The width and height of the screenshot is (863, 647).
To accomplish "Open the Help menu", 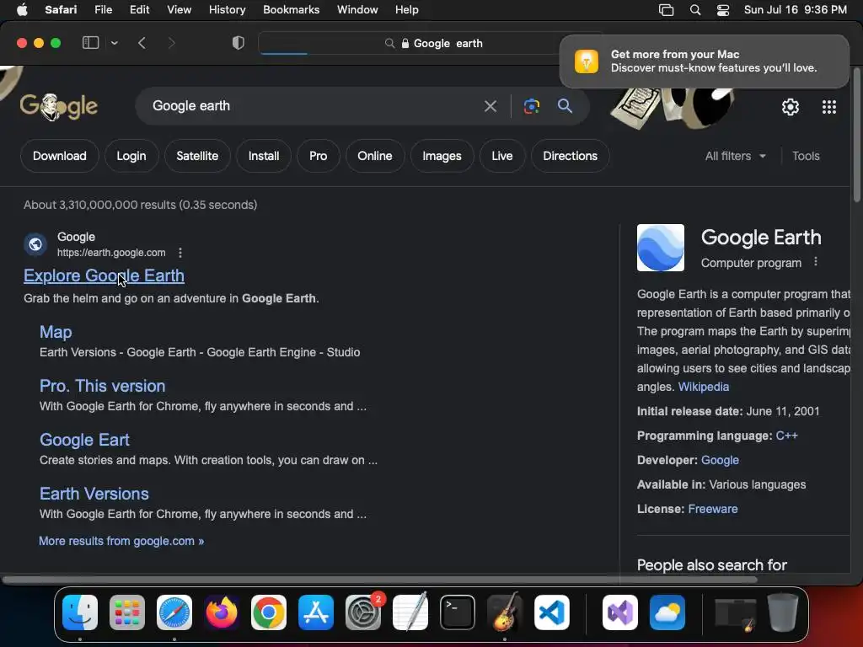I will point(407,10).
